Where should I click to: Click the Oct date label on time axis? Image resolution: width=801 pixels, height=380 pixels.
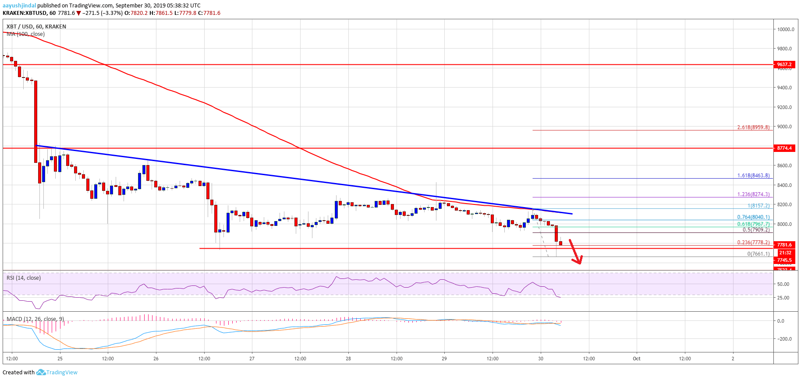coord(637,359)
